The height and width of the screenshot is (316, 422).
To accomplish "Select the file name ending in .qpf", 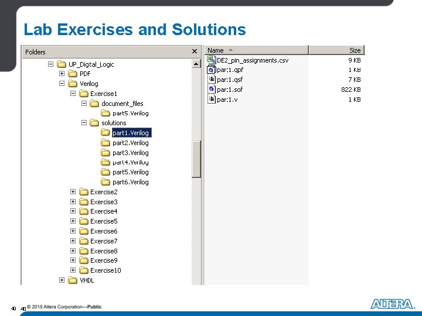I will coord(230,70).
